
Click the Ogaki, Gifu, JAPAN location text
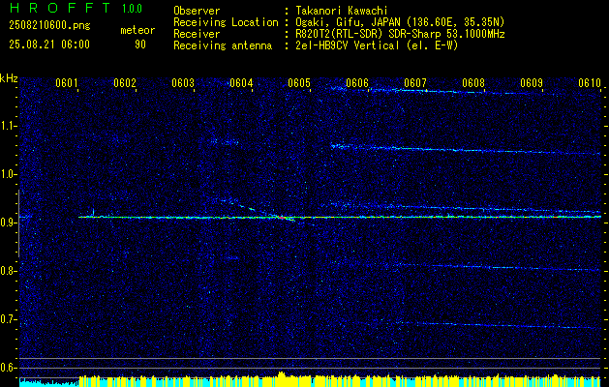[x=400, y=22]
